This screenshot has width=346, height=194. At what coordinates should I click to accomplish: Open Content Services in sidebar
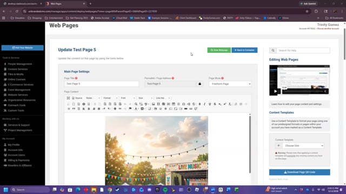click(x=18, y=69)
